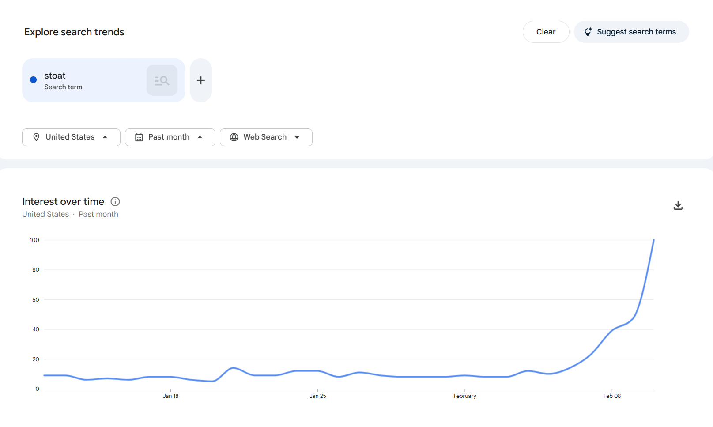Click the calendar icon beside Past month
The image size is (713, 427).
pyautogui.click(x=139, y=137)
